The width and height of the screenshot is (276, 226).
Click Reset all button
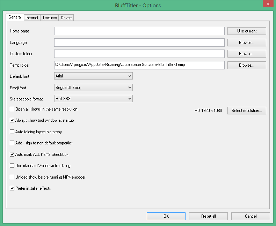tap(208, 216)
